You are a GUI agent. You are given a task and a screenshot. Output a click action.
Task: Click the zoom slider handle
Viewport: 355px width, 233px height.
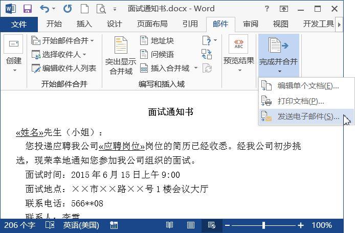point(263,225)
